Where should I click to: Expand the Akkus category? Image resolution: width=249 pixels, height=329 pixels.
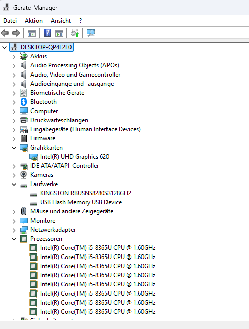[x=14, y=57]
